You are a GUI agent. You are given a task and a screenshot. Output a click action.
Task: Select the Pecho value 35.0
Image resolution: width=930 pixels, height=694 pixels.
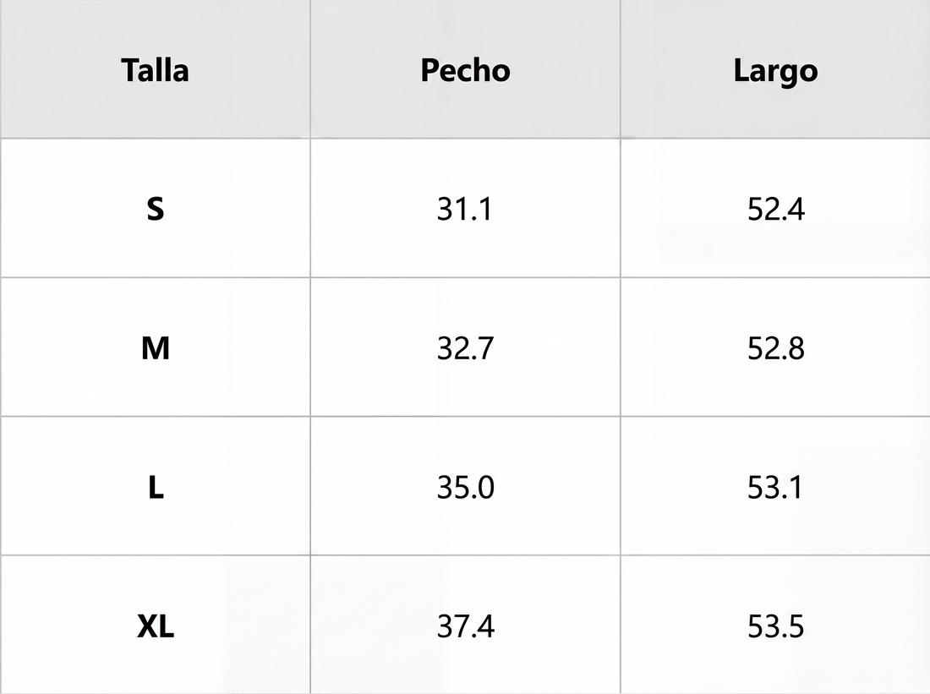point(465,487)
